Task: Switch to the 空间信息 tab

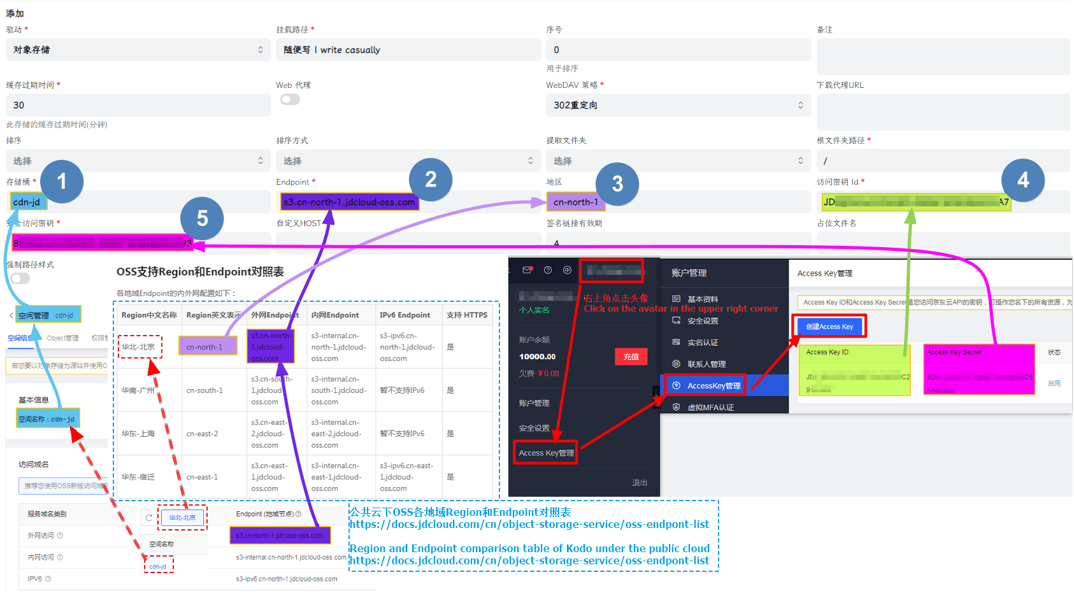Action: [x=19, y=338]
